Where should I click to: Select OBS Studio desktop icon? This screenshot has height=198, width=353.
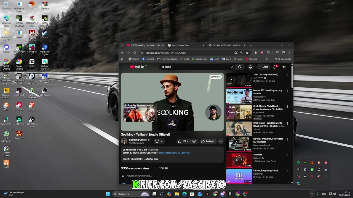pyautogui.click(x=45, y=92)
